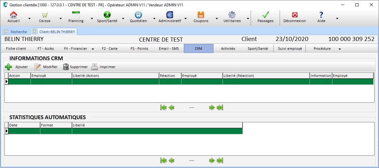Expand the Utilitaires dropdown arrow
Image resolution: width=379 pixels, height=168 pixels.
248,19
